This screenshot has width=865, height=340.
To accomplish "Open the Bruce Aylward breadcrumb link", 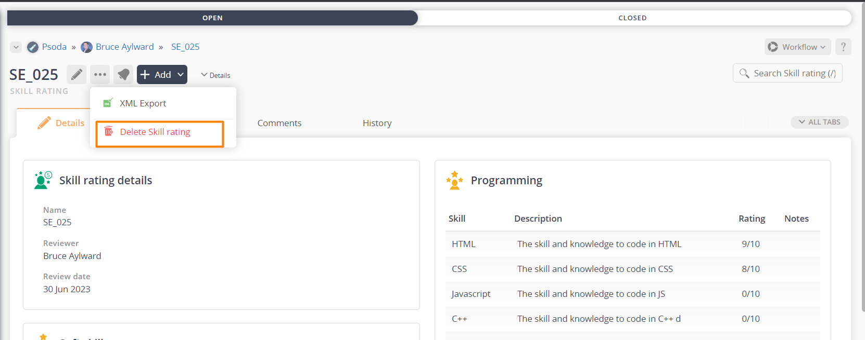I will pos(125,47).
